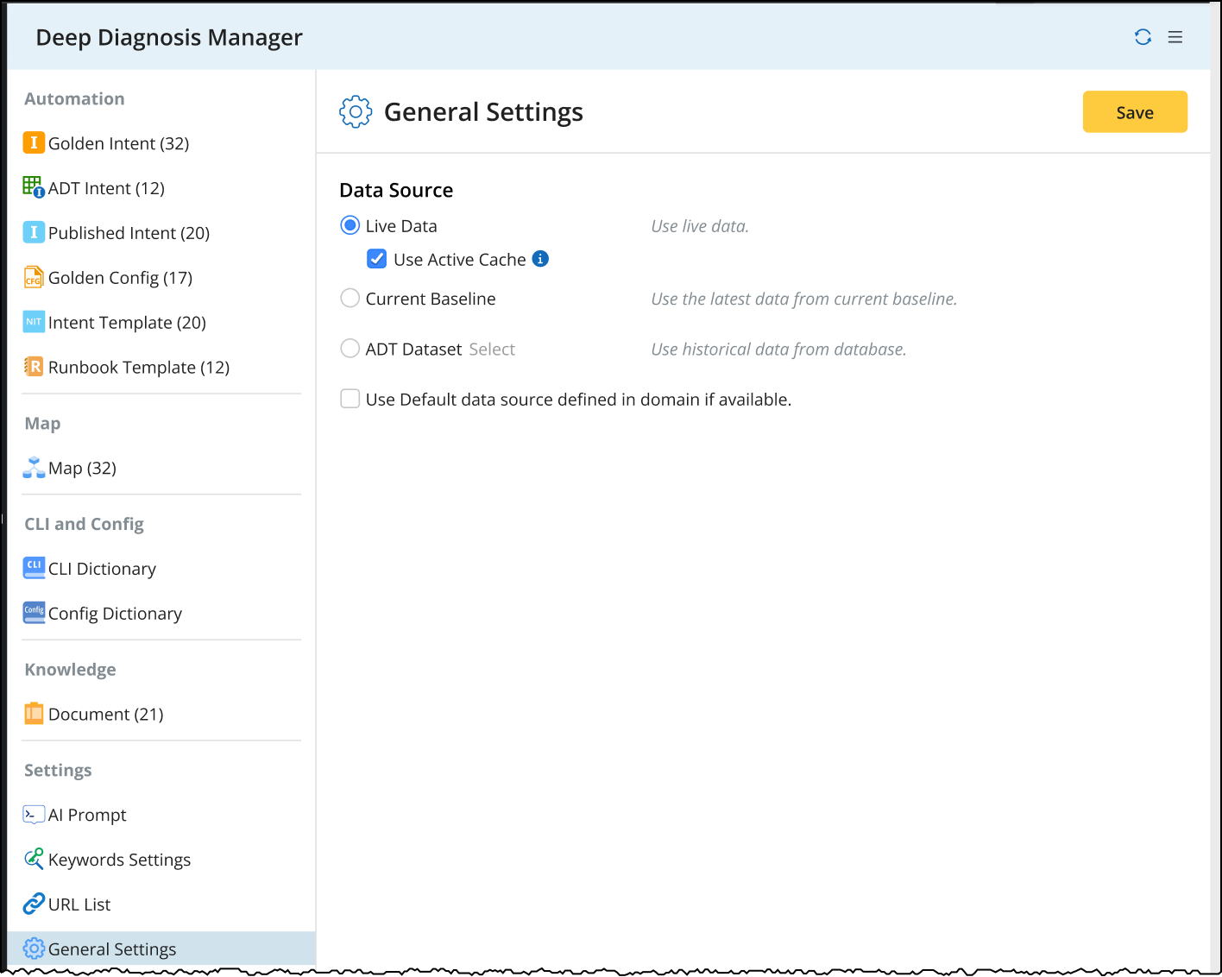The image size is (1222, 977).
Task: Go to Keywords Settings in sidebar
Action: pos(119,860)
